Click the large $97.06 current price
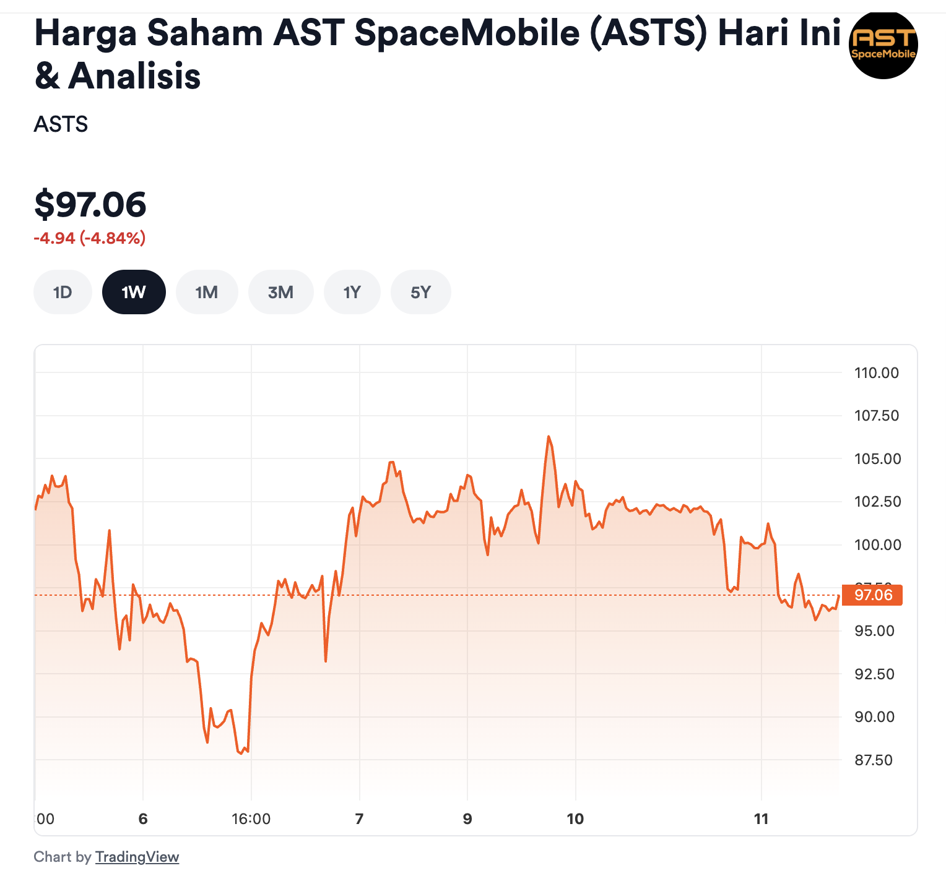The image size is (946, 876). coord(90,205)
